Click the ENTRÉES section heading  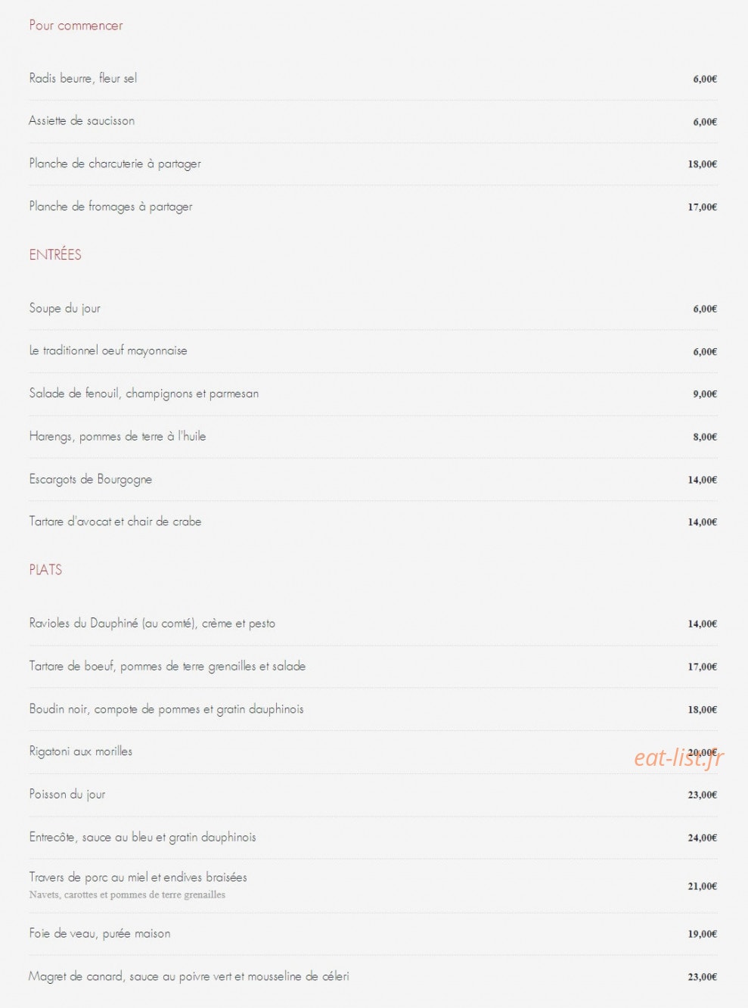pos(55,255)
